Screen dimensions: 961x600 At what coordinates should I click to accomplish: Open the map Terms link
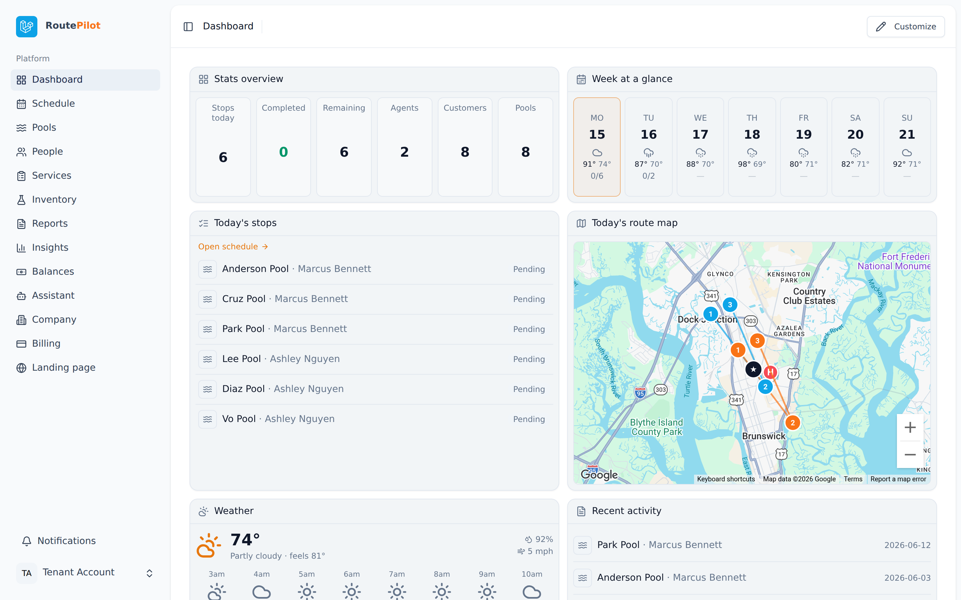point(853,479)
